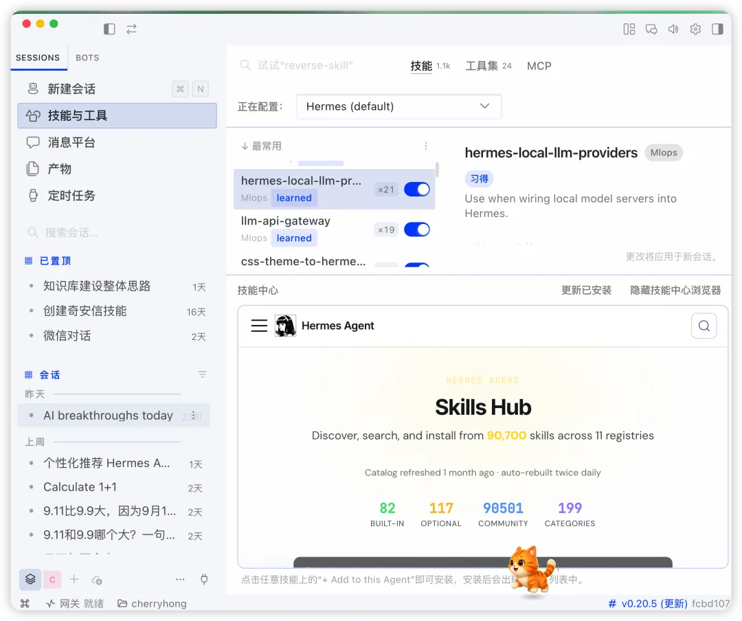Select the pink C profile icon
The width and height of the screenshot is (742, 621).
pyautogui.click(x=52, y=579)
